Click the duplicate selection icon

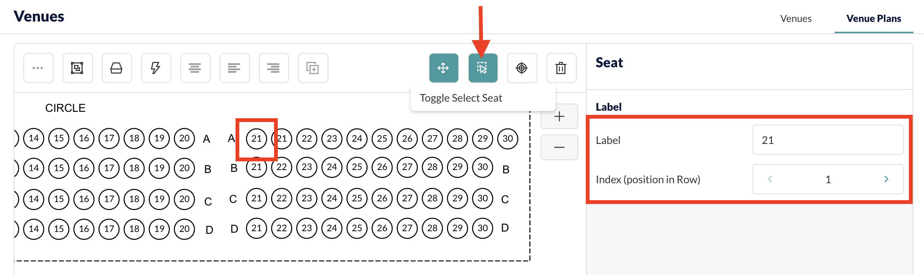point(313,68)
